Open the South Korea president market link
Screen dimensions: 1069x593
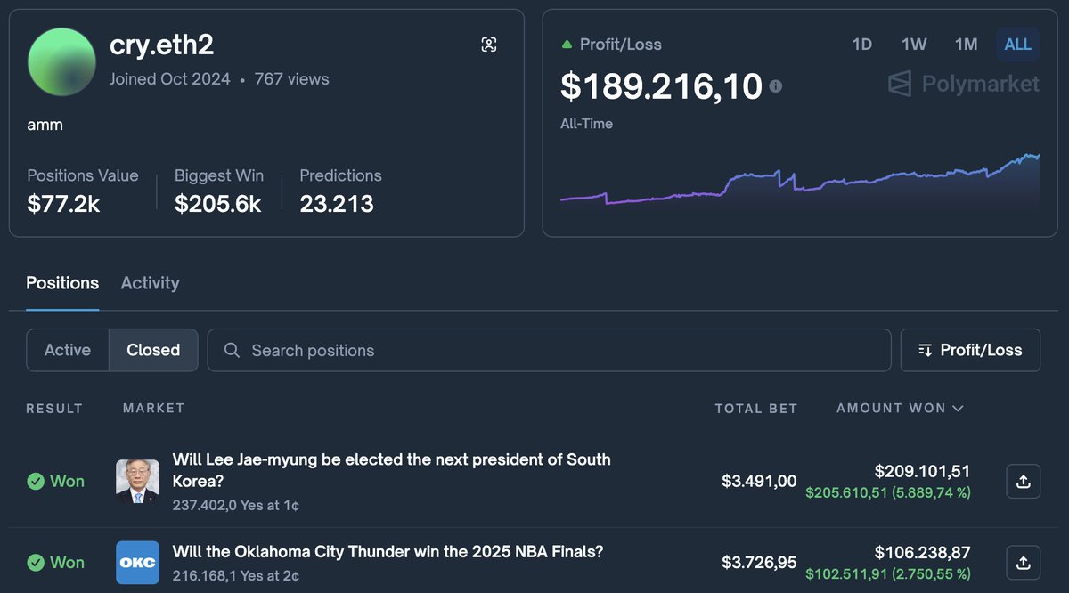click(392, 469)
